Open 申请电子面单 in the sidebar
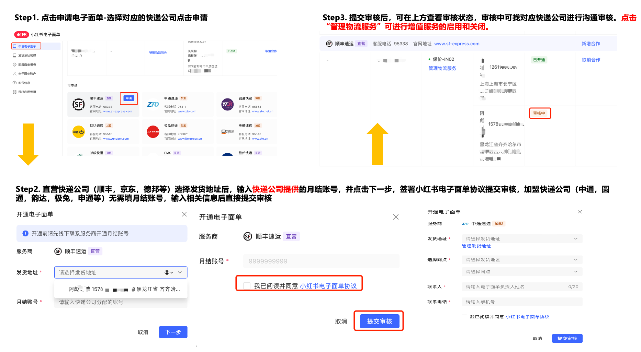Image resolution: width=641 pixels, height=352 pixels. [26, 46]
